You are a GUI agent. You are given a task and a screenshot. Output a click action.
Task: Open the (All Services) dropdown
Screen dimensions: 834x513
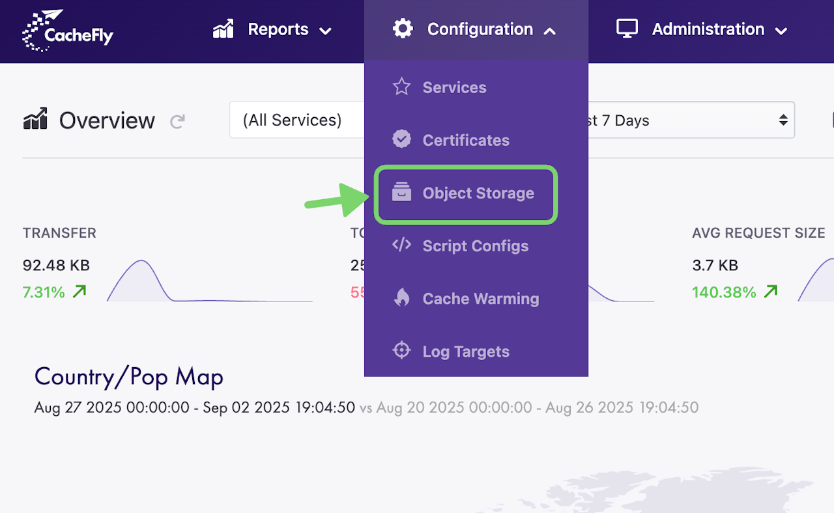(296, 120)
